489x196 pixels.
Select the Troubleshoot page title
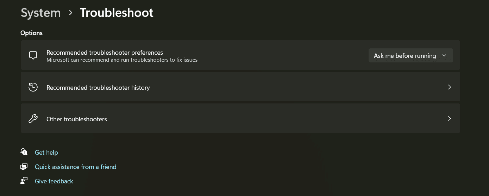[117, 13]
